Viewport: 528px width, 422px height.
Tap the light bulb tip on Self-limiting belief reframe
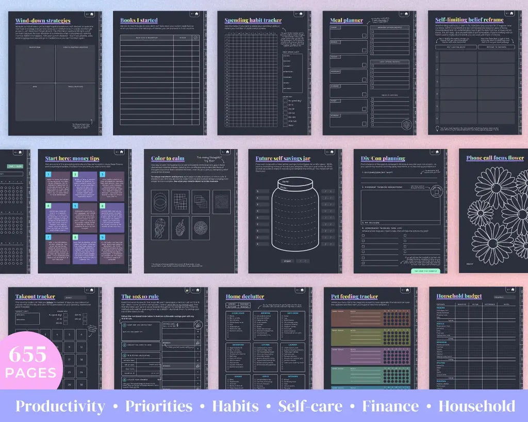[437, 128]
